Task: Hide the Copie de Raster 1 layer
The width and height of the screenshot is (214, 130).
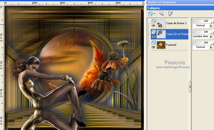Action: (153, 26)
